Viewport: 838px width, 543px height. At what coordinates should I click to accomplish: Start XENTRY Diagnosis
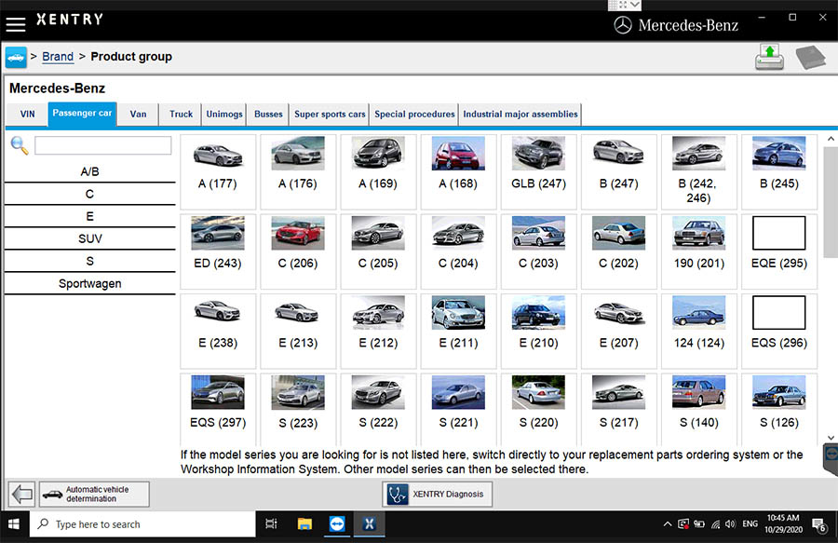point(438,494)
